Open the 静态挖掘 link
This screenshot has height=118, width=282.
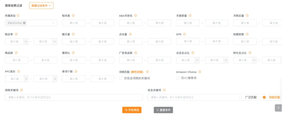tap(137, 72)
